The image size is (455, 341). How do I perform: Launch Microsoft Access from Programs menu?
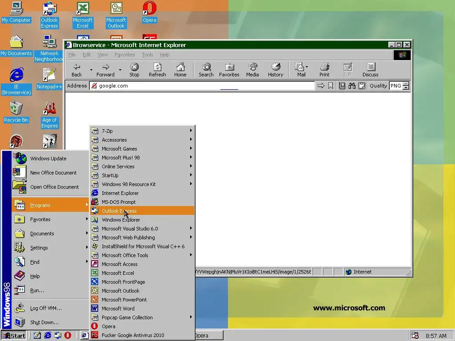tap(142, 264)
